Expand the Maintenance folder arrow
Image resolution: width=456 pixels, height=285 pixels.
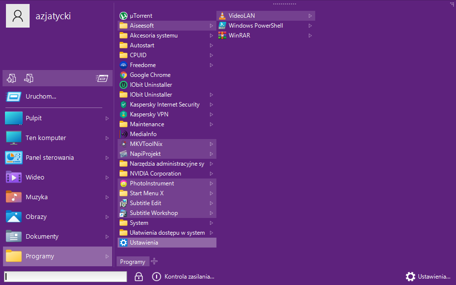[x=211, y=125]
